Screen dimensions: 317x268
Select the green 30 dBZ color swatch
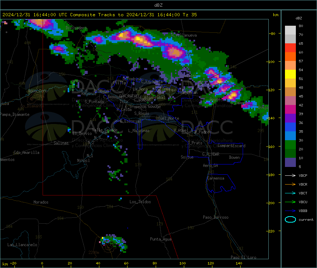tap(290, 144)
